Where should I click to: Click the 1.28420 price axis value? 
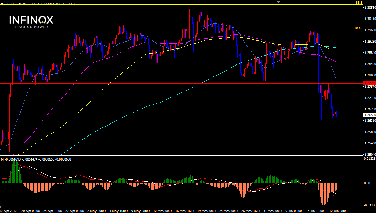tap(370, 64)
